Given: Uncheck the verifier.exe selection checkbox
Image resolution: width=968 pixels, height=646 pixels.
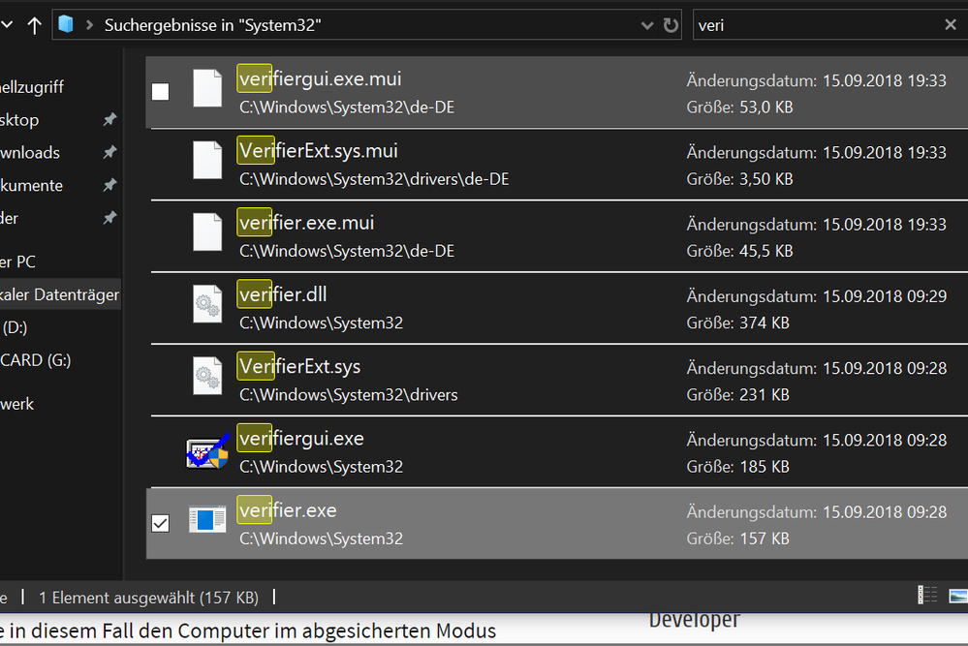Looking at the screenshot, I should click(161, 523).
